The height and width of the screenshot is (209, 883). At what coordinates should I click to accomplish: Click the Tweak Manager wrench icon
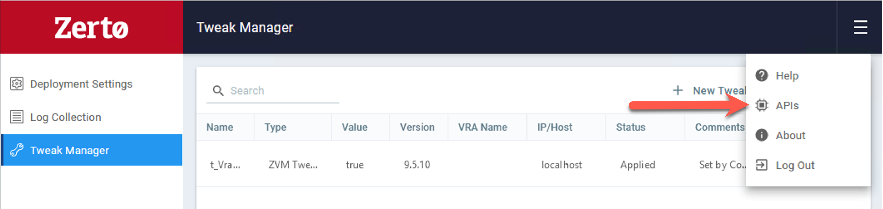point(17,150)
